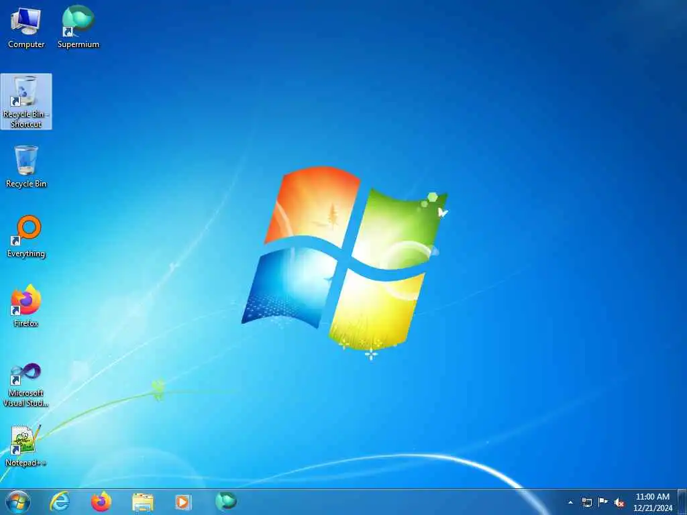Select the Everything search shortcut

point(26,237)
